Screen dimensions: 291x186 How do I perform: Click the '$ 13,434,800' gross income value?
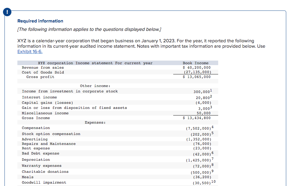pos(197,118)
